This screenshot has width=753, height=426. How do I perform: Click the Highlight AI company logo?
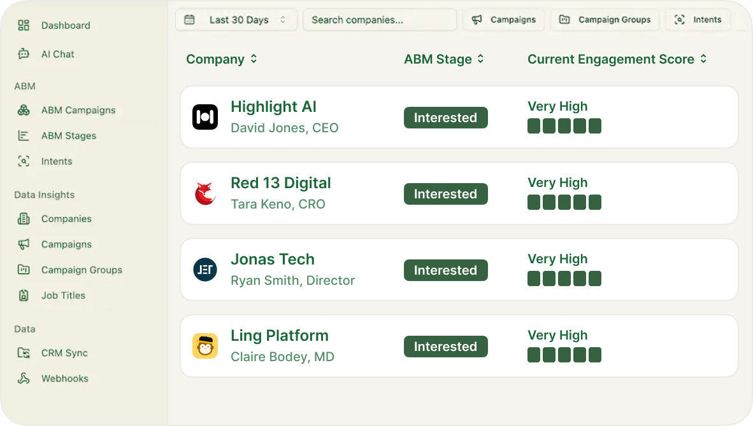(x=205, y=117)
